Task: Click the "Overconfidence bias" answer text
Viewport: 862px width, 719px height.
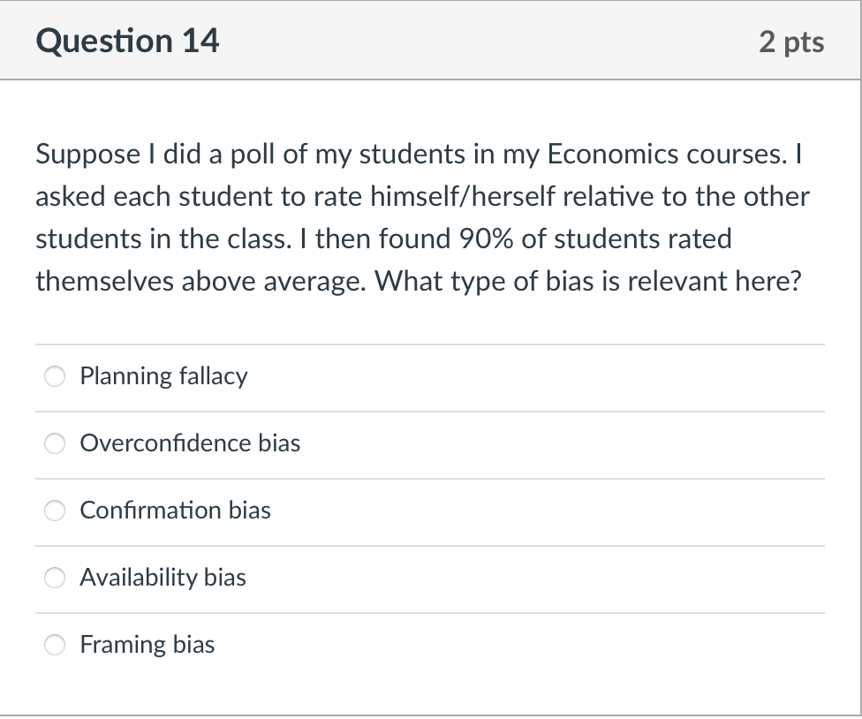Action: point(190,443)
